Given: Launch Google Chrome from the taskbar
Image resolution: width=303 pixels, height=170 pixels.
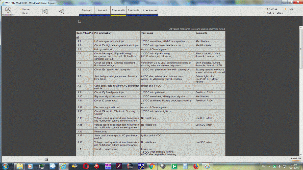Looking at the screenshot, I should click(152, 166).
